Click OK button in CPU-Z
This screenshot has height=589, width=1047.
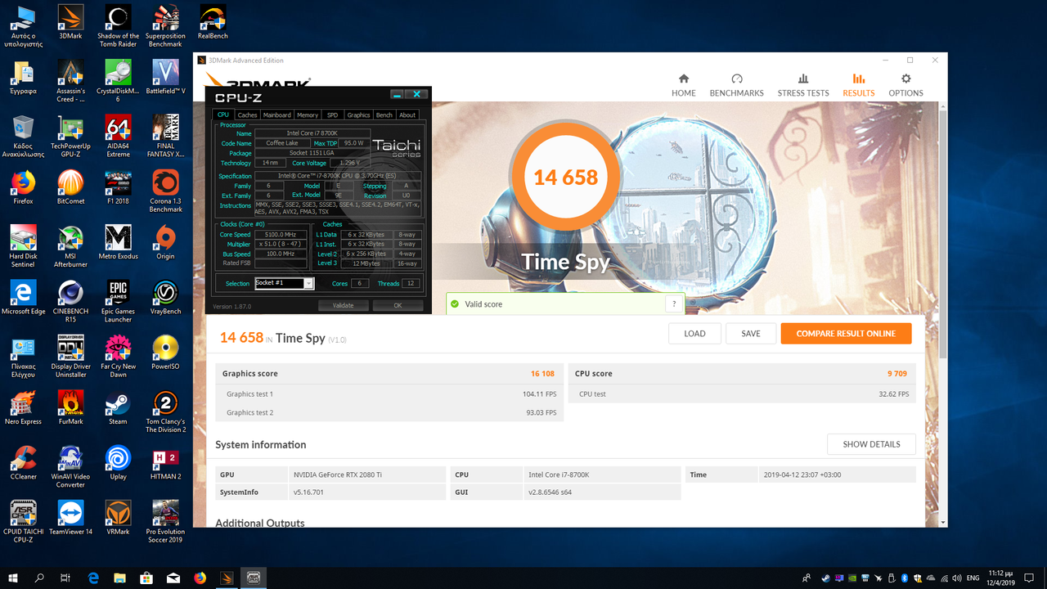[398, 305]
